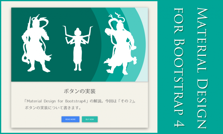The width and height of the screenshot is (223, 134).
Task: Select the right guardian silhouette
Action: [x=118, y=46]
